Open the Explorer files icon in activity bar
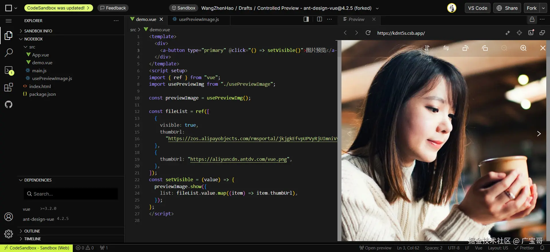 9,36
